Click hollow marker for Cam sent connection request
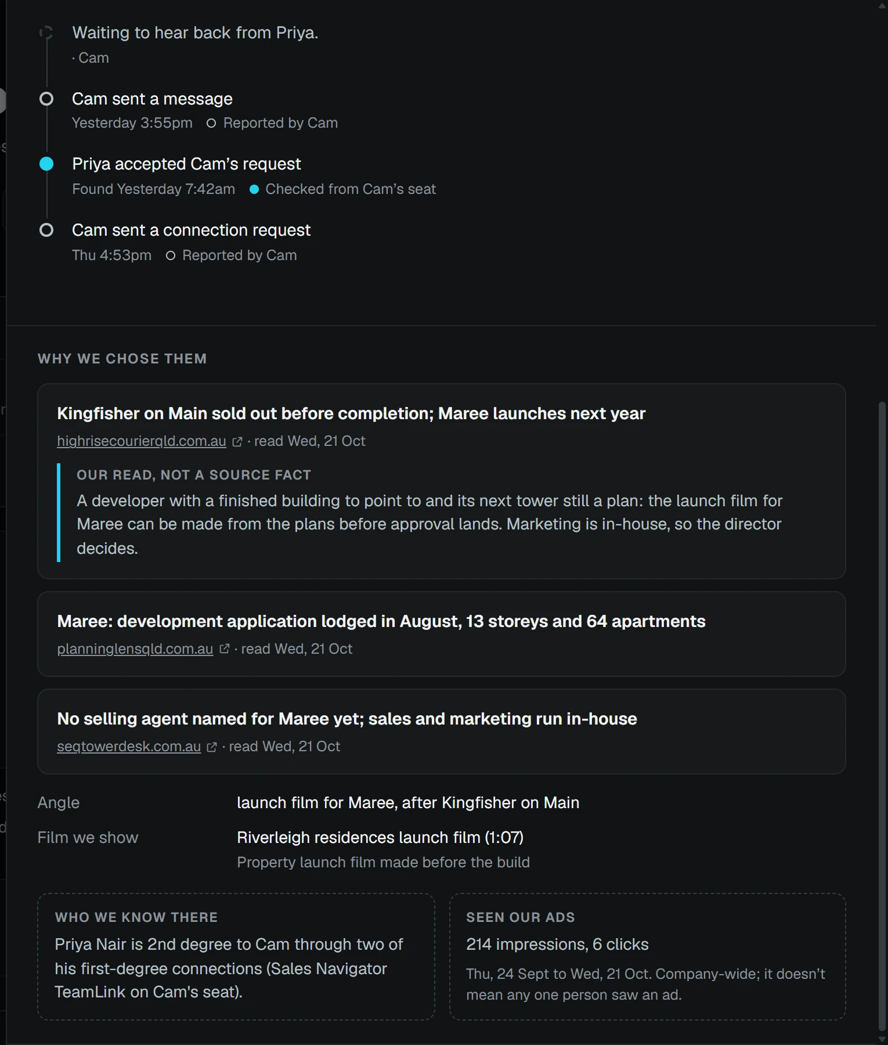This screenshot has width=888, height=1045. 46,230
